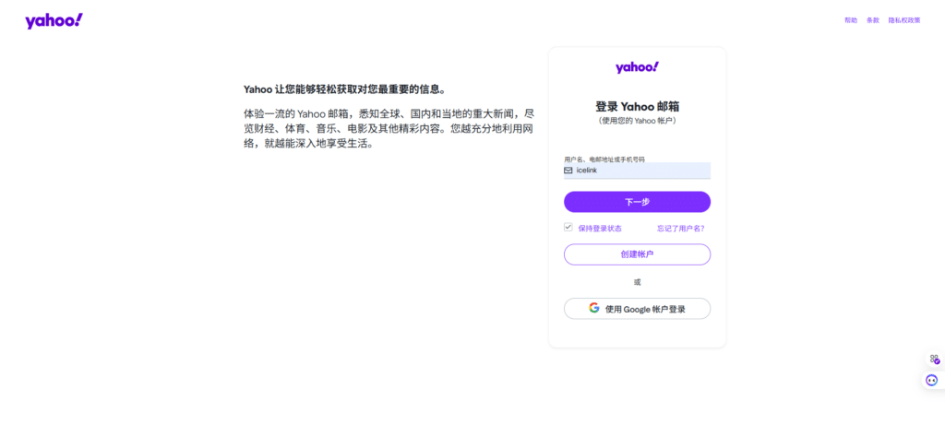The height and width of the screenshot is (448, 945).
Task: Click the Google G logo icon
Action: [594, 308]
